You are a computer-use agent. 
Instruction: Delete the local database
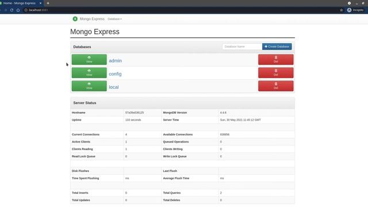coord(276,86)
